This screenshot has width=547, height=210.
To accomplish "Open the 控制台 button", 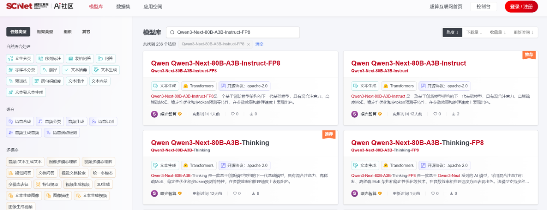I will (x=484, y=7).
